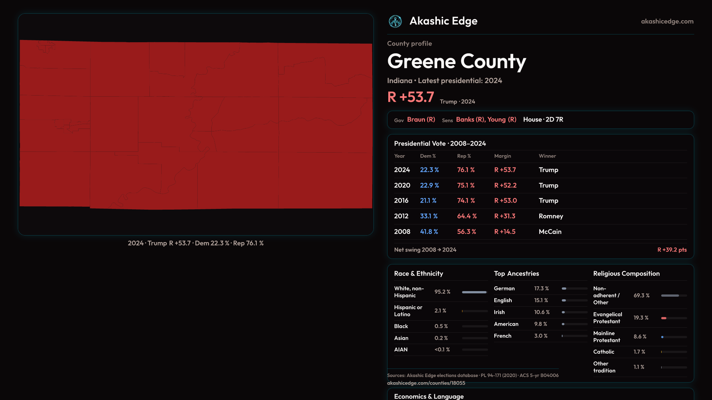Click Governor Braun (R) label
Viewport: 712px width, 400px height.
(x=421, y=120)
